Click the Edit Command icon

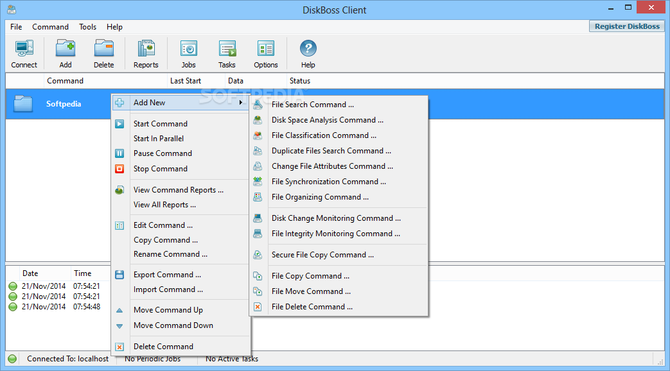click(x=119, y=225)
